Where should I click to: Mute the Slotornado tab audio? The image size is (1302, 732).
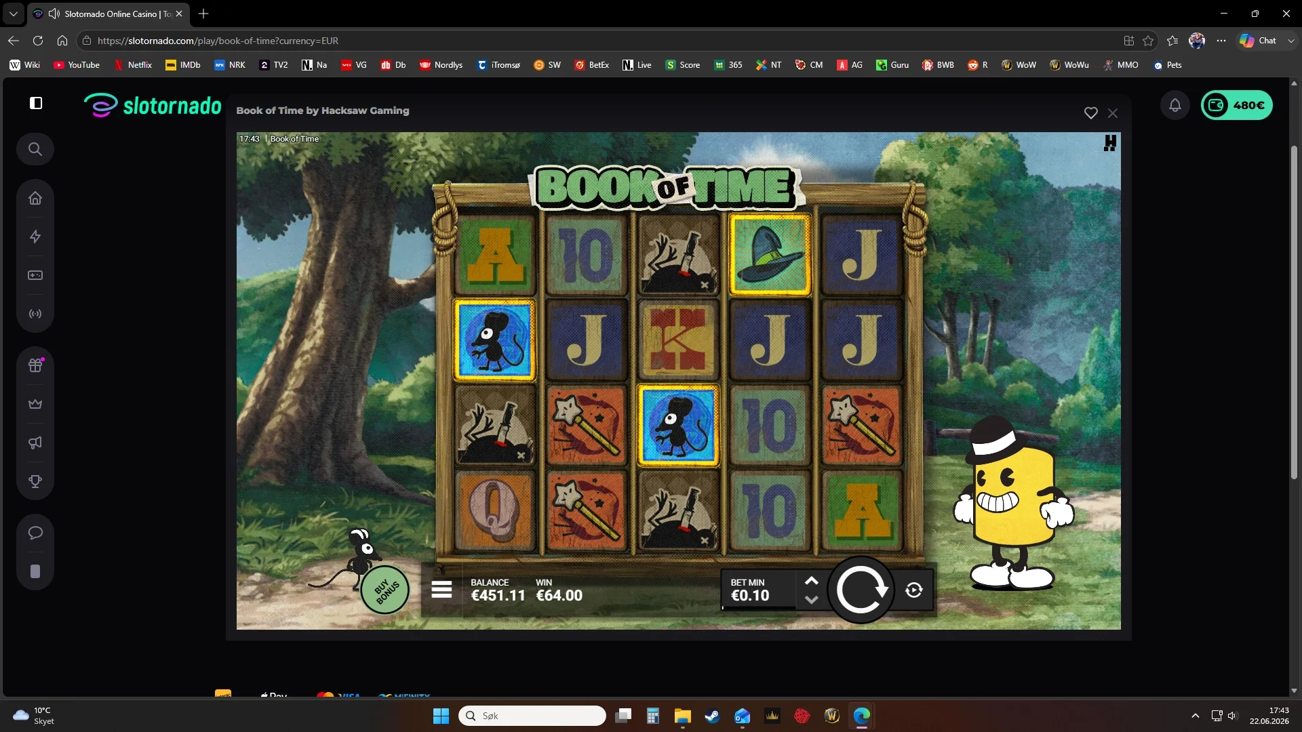pos(54,14)
